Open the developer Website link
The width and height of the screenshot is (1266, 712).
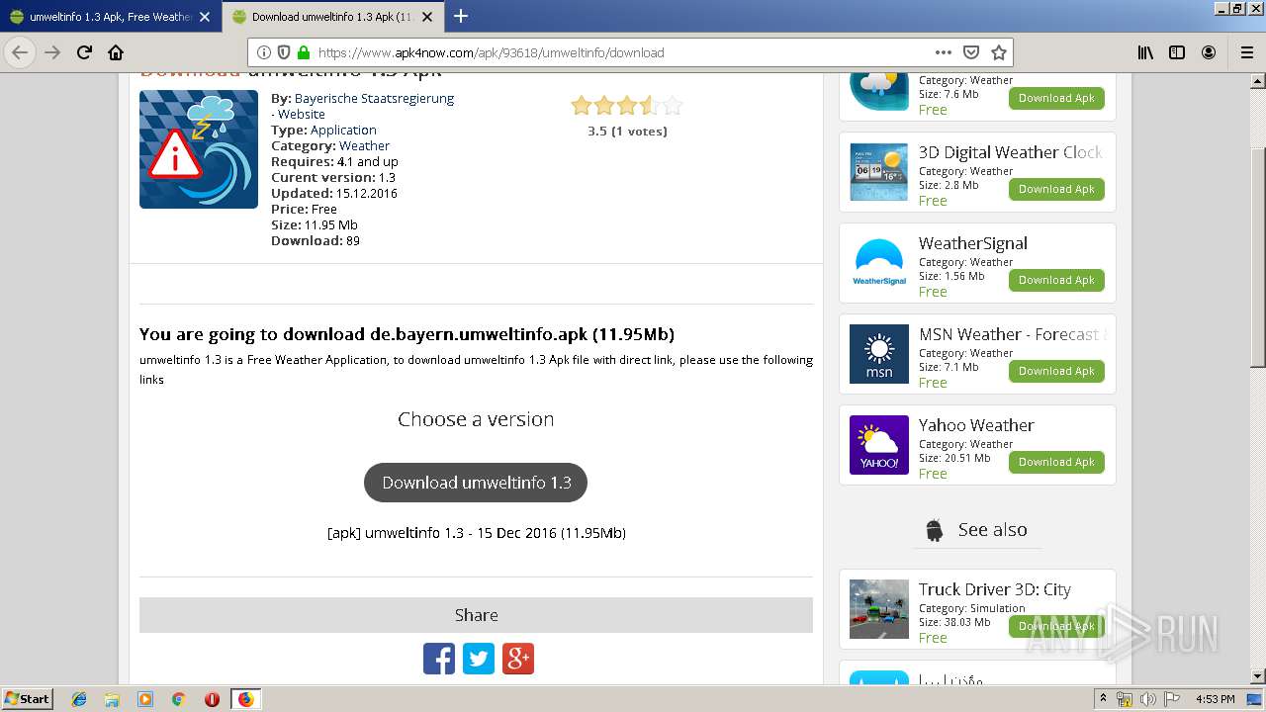(x=302, y=114)
